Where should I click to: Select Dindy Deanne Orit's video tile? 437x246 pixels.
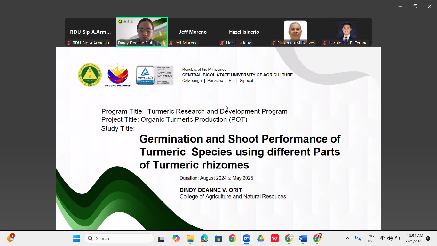(142, 32)
